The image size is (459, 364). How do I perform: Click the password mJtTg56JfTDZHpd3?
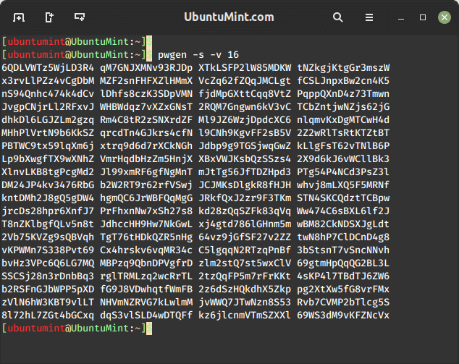(245, 172)
